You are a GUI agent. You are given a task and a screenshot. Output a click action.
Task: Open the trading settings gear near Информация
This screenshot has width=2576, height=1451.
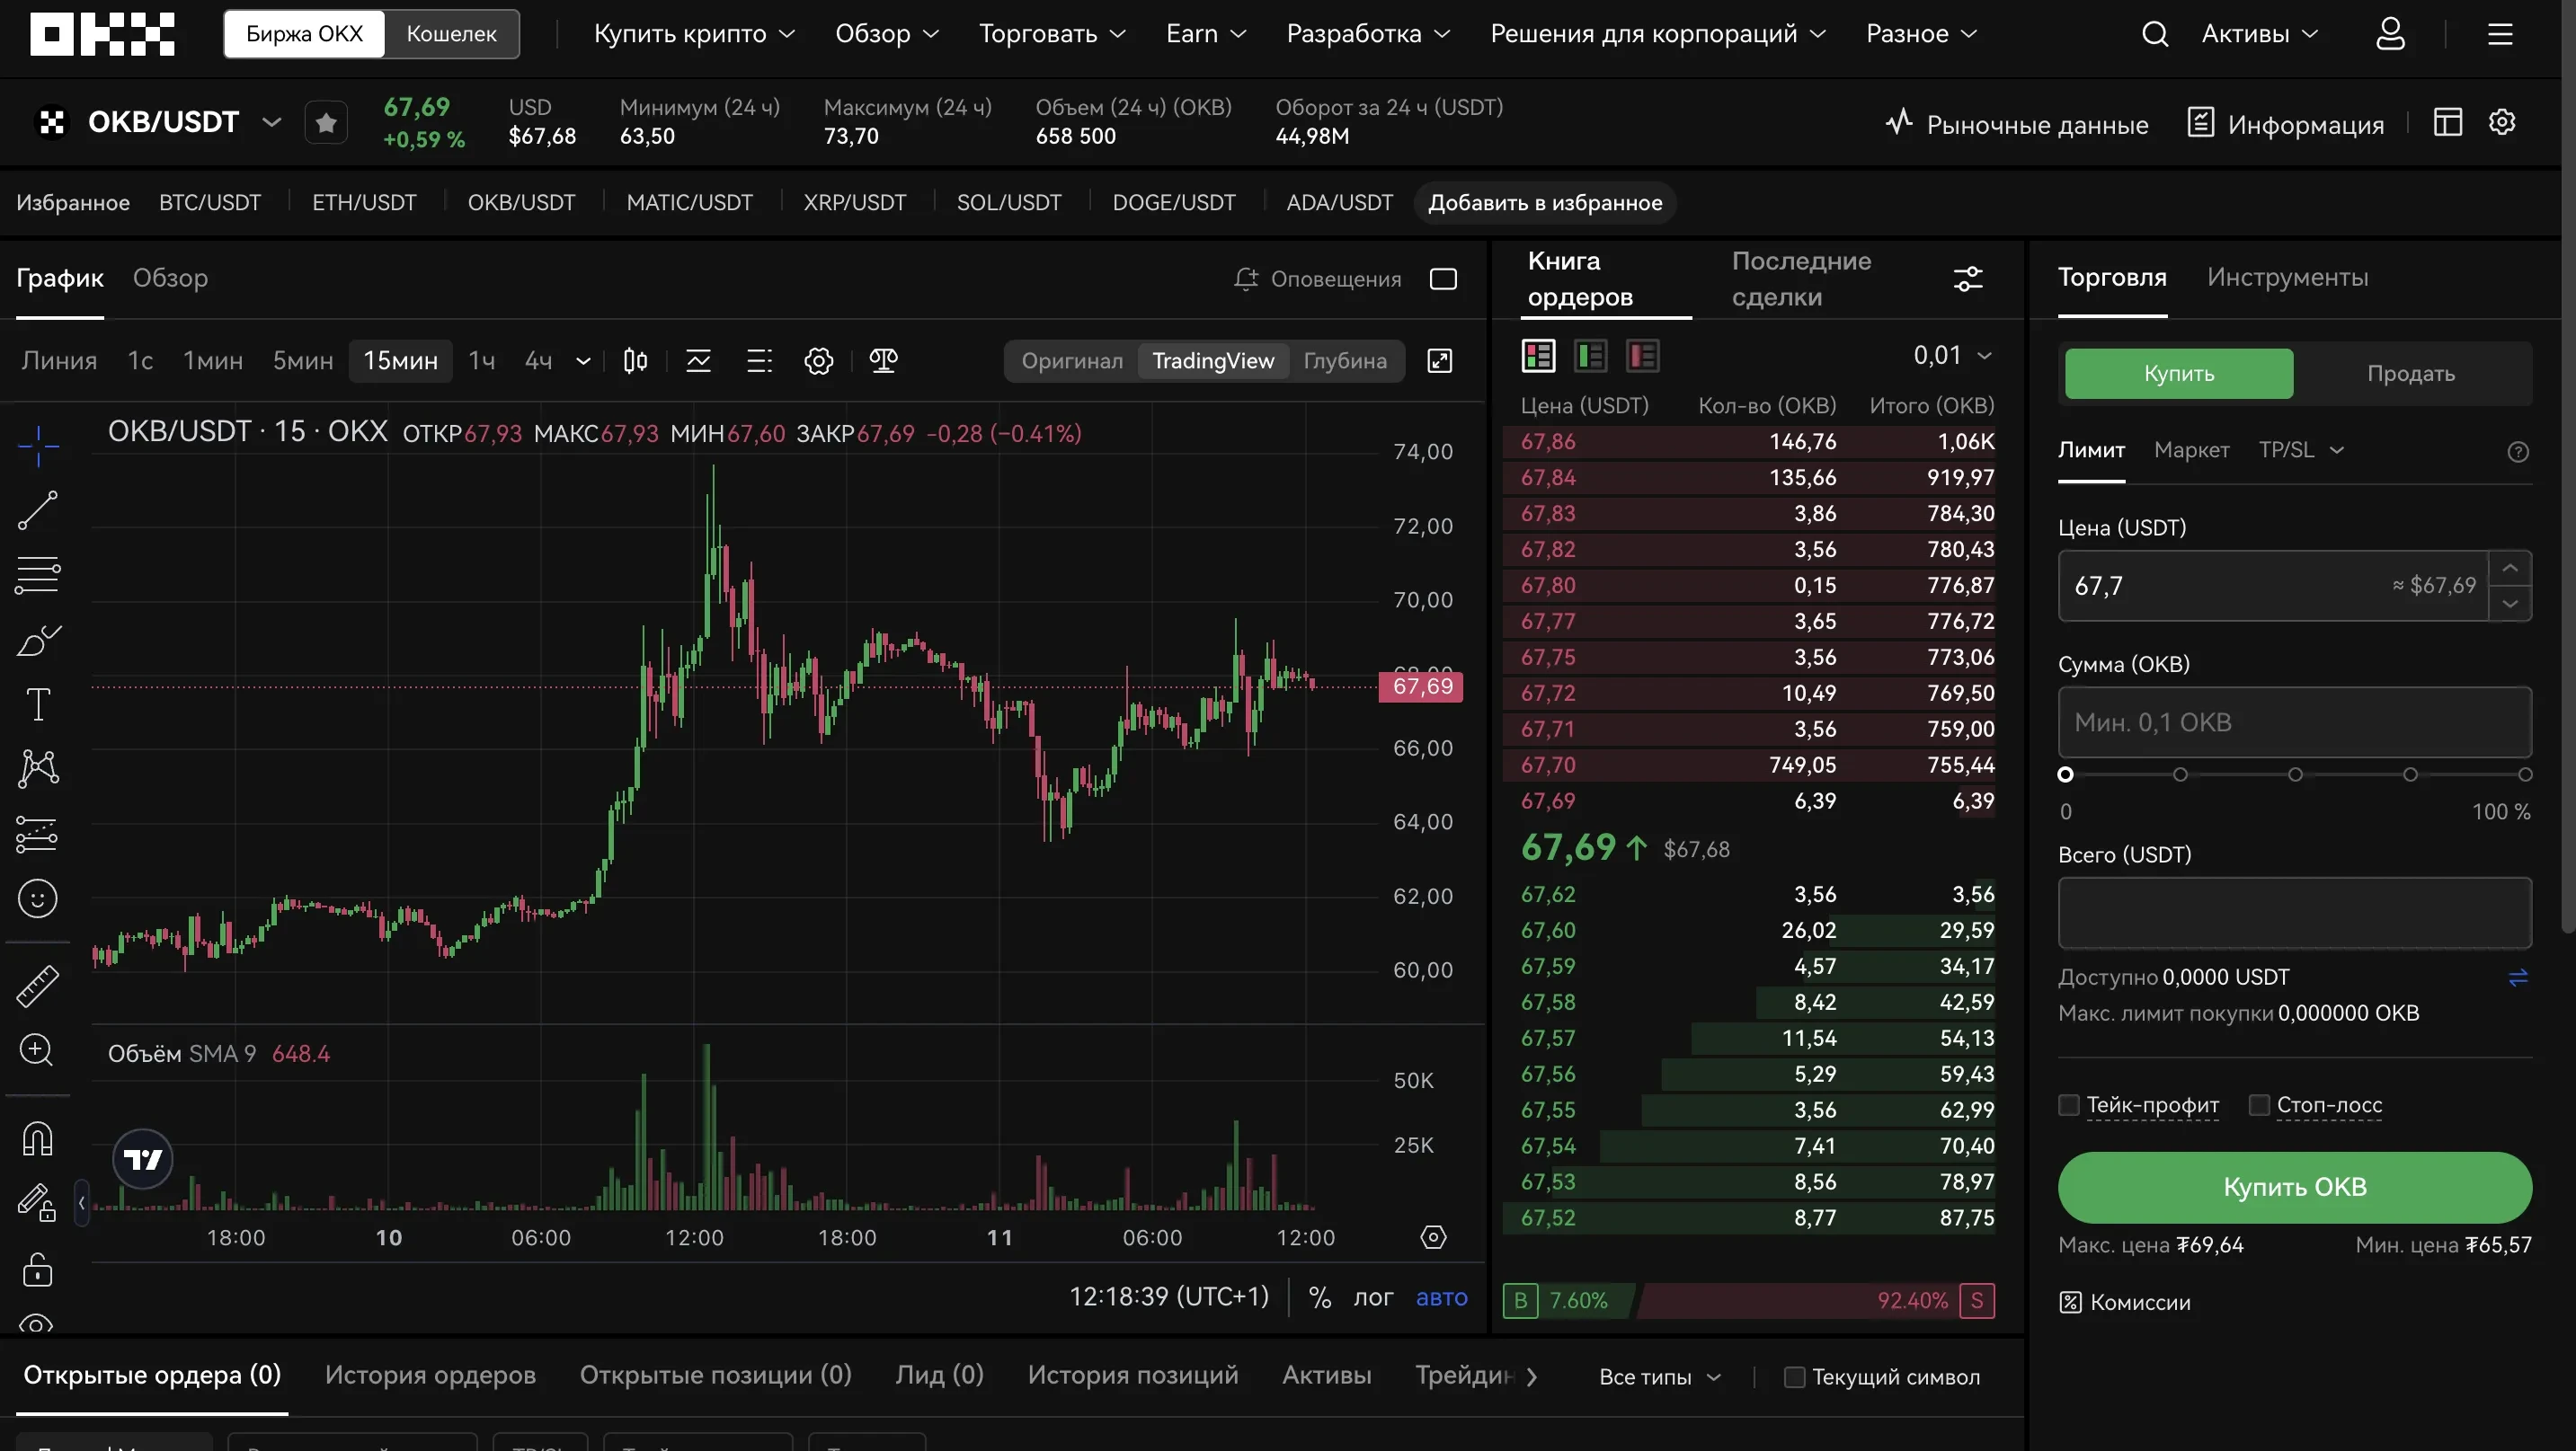click(x=2502, y=122)
